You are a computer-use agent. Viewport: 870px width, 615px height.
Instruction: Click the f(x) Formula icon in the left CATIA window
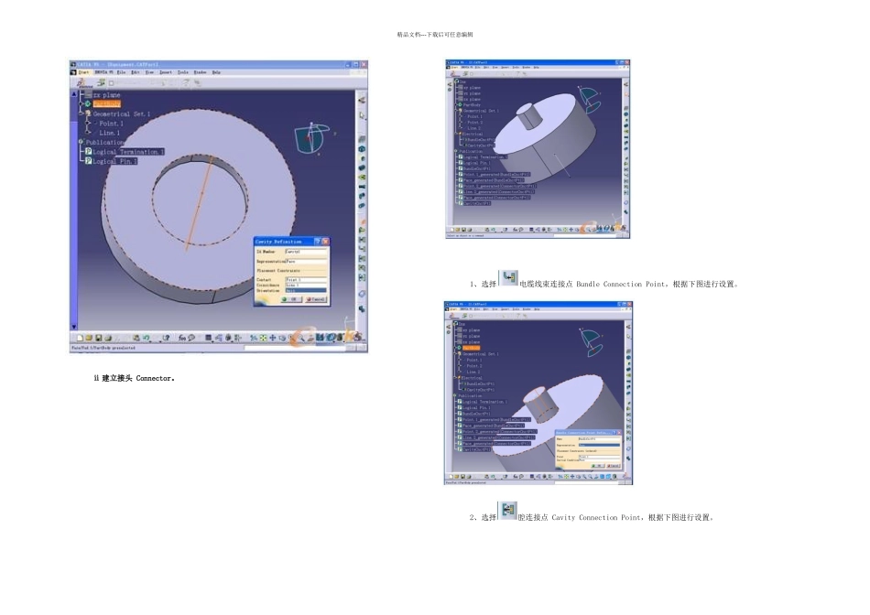pyautogui.click(x=182, y=338)
